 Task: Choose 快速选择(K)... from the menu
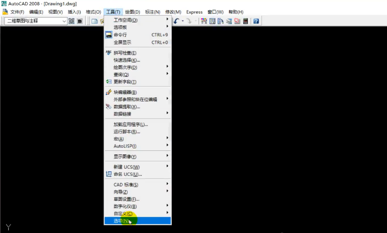(x=137, y=60)
